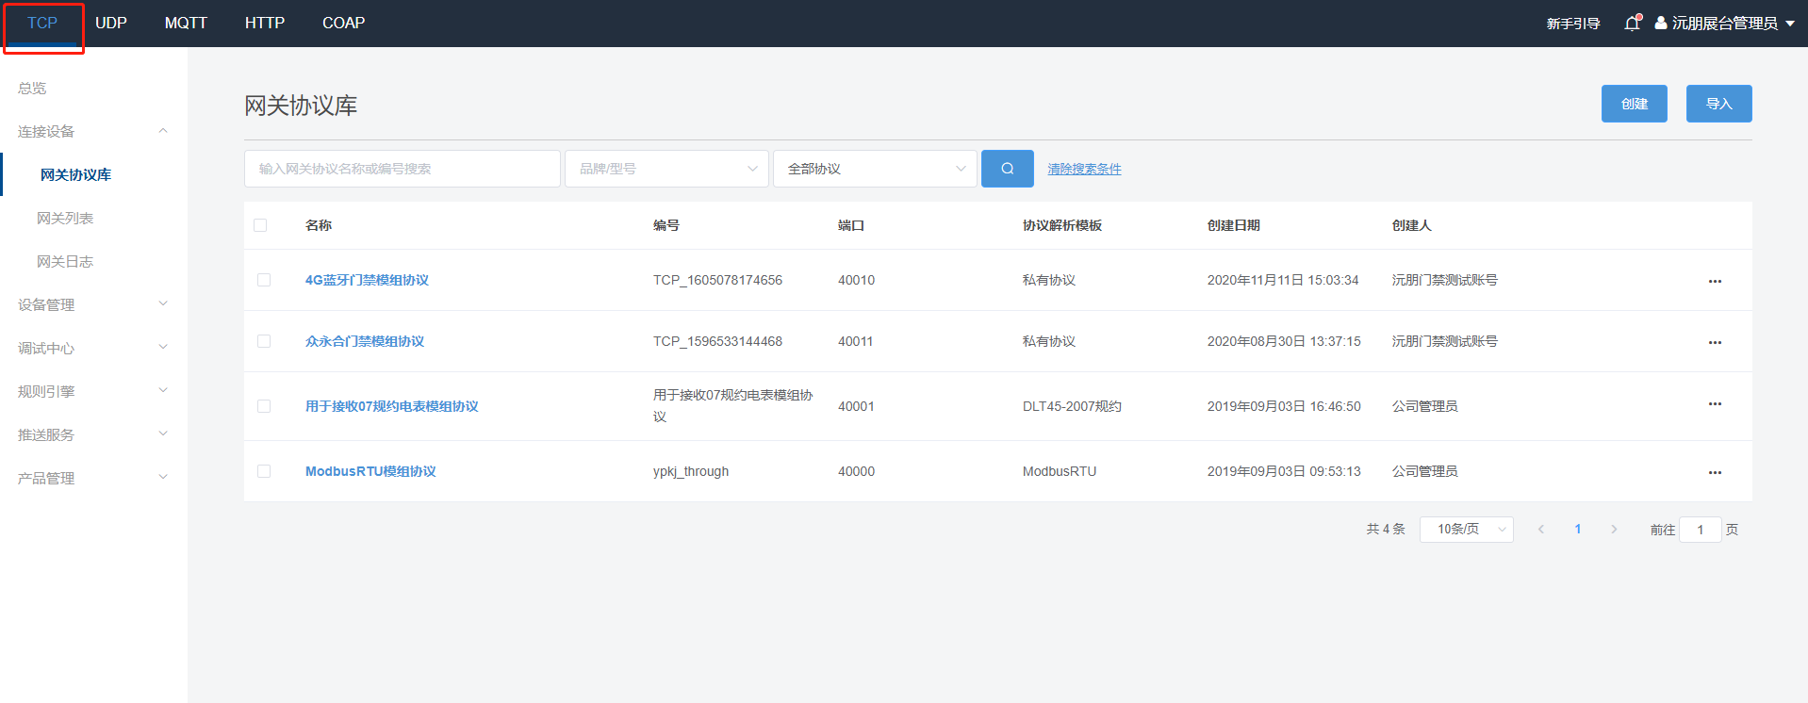Click the 清除搜索条件 link
Image resolution: width=1808 pixels, height=703 pixels.
pos(1084,169)
